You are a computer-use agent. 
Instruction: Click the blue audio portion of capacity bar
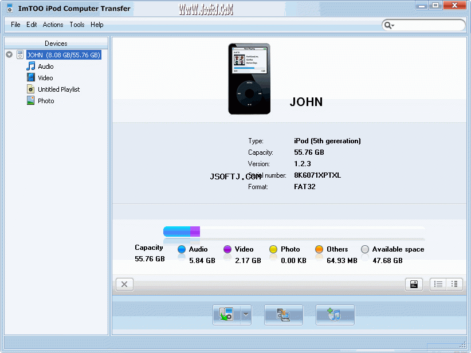tap(176, 232)
